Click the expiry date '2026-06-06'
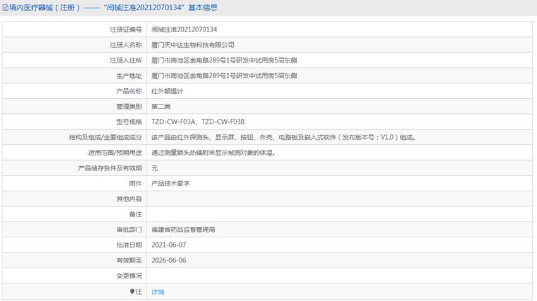Image resolution: width=537 pixels, height=301 pixels. [x=169, y=261]
